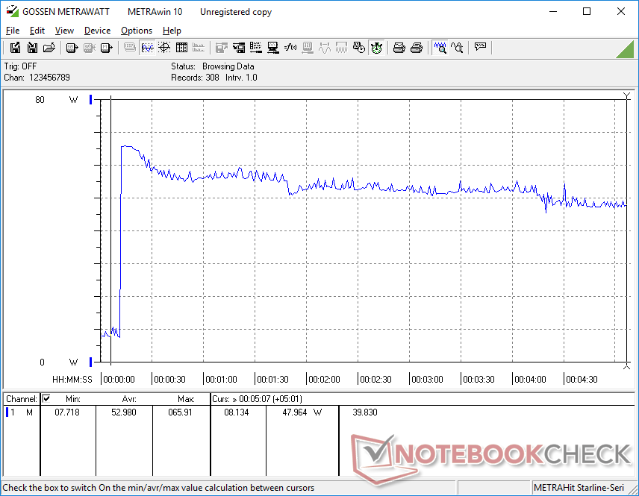This screenshot has width=639, height=496.
Task: Click the Records: 308 status text
Action: (195, 78)
